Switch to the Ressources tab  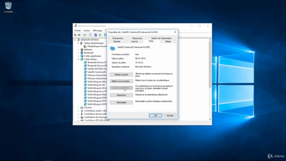point(137,38)
